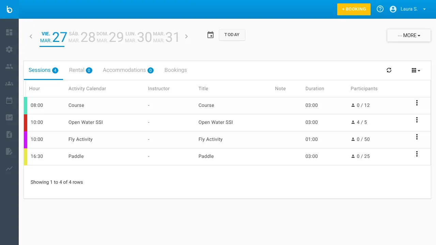Image resolution: width=436 pixels, height=245 pixels.
Task: Refresh the sessions list
Action: coord(389,70)
